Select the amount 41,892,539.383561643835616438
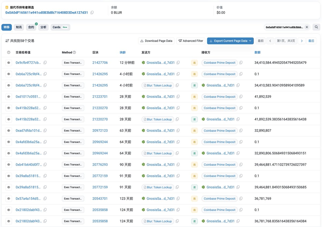The image size is (322, 227). pos(280,119)
